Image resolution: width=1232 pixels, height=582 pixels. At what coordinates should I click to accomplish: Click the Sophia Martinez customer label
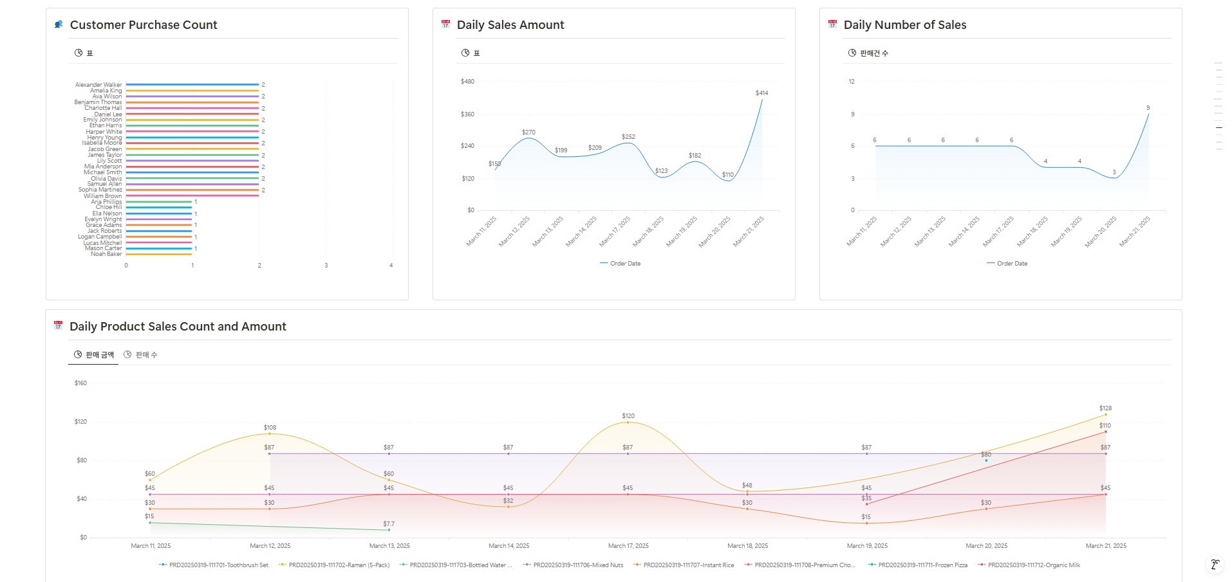[x=100, y=190]
